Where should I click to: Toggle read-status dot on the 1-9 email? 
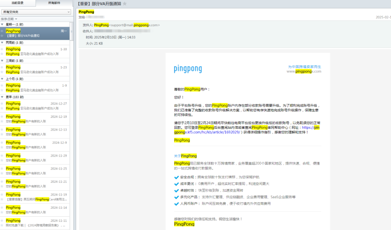[x=2, y=85]
